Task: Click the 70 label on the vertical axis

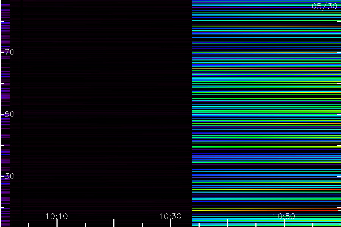Action: coord(10,52)
